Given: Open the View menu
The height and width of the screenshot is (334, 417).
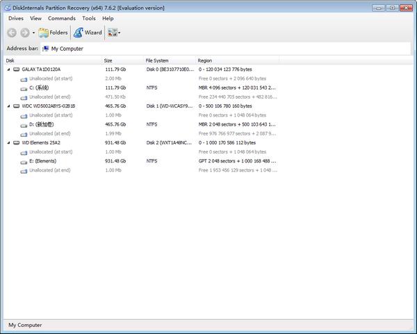Looking at the screenshot, I should point(35,18).
